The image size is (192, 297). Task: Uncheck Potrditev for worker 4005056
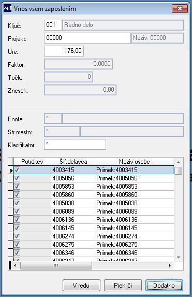17,178
